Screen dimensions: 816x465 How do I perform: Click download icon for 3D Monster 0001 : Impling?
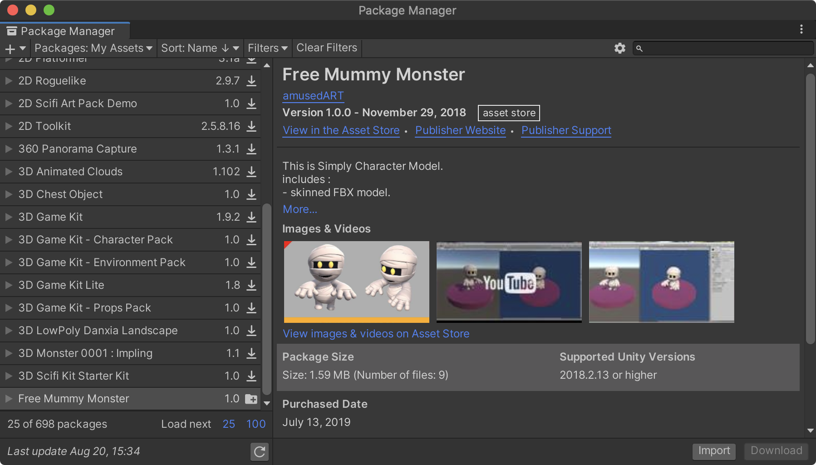(x=251, y=353)
